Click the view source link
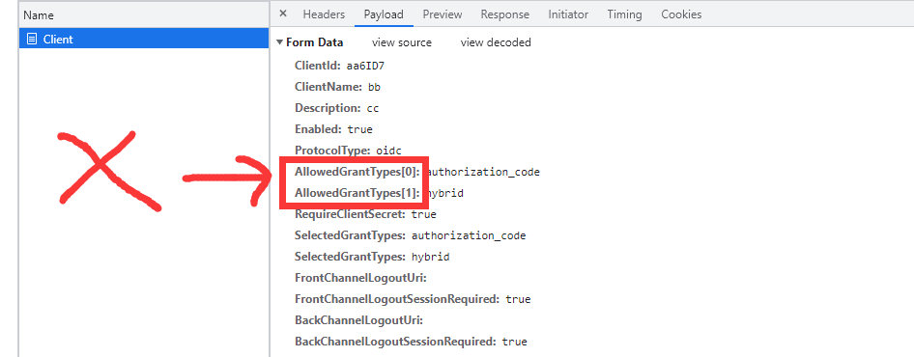Screen dimensions: 914x357 (402, 42)
